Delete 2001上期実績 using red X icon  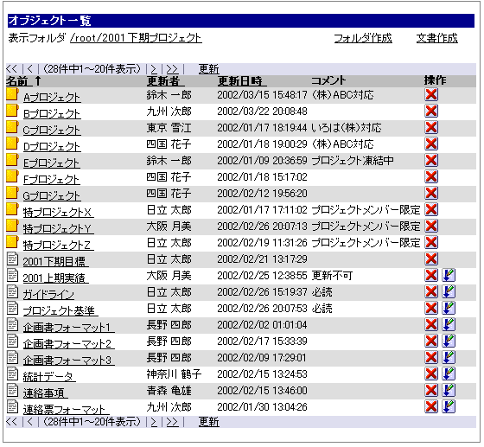[x=431, y=275]
